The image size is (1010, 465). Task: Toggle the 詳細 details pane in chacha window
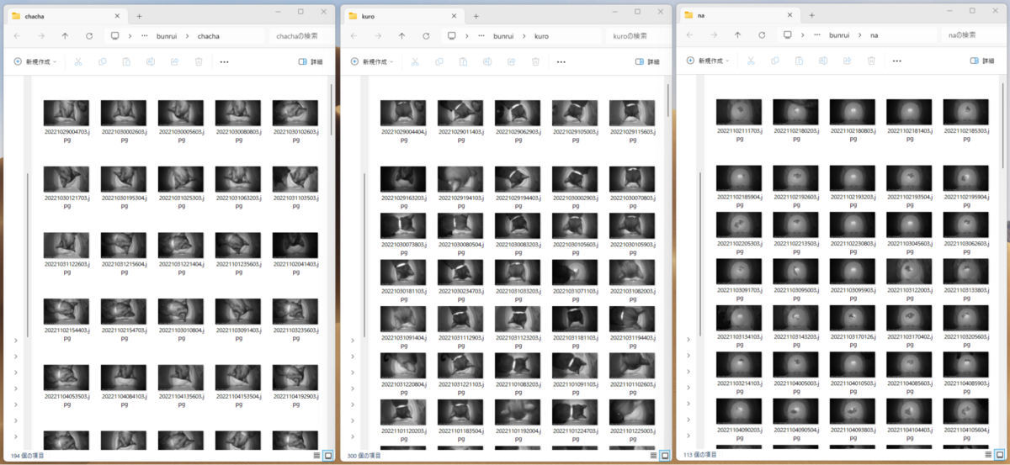(310, 61)
